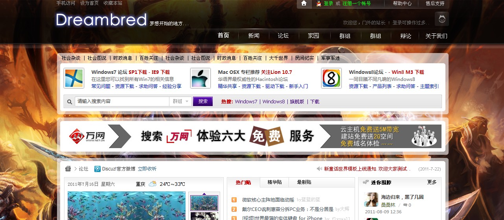The width and height of the screenshot is (504, 220).
Task: Open the 新闻 navigation tab
Action: pyautogui.click(x=254, y=36)
